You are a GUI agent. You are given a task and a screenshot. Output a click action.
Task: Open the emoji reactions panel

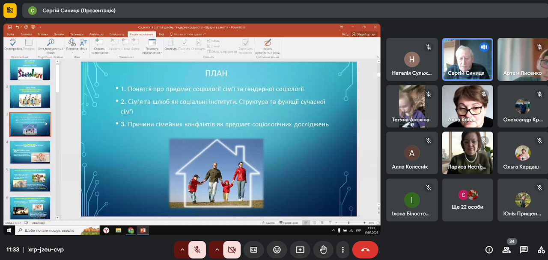[x=277, y=250]
